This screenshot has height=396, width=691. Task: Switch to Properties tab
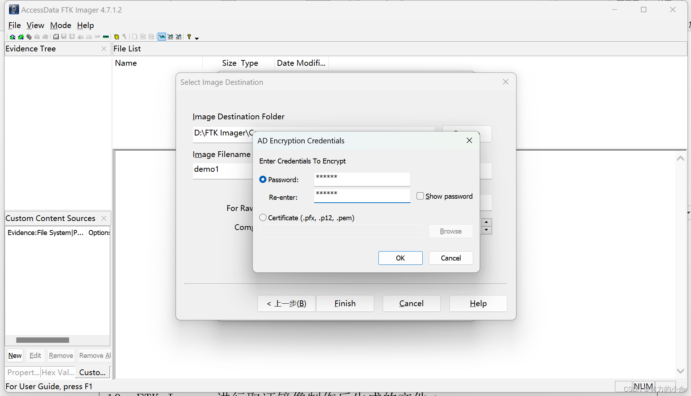pos(23,372)
